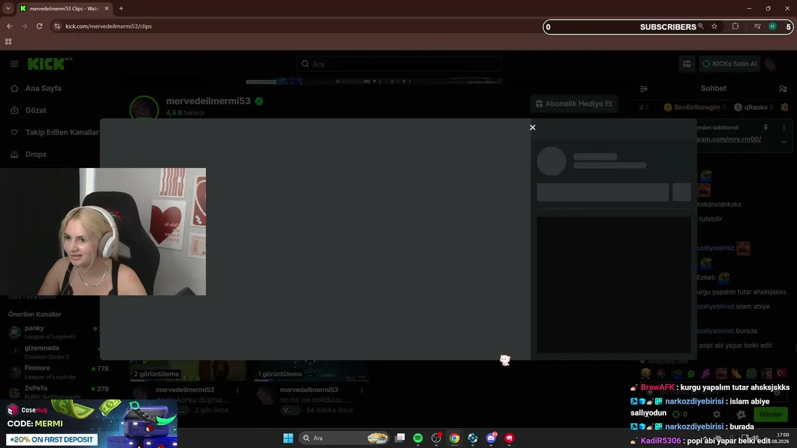Viewport: 797px width, 448px height.
Task: Open chat settings gear icon
Action: (717, 414)
